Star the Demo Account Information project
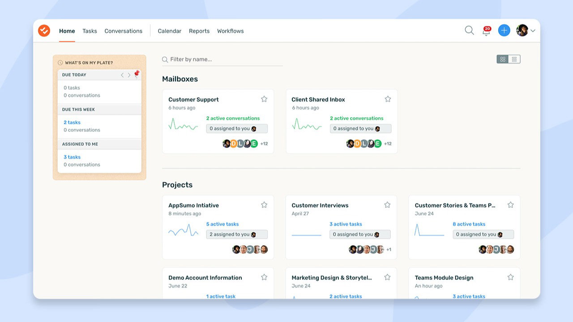 [264, 277]
